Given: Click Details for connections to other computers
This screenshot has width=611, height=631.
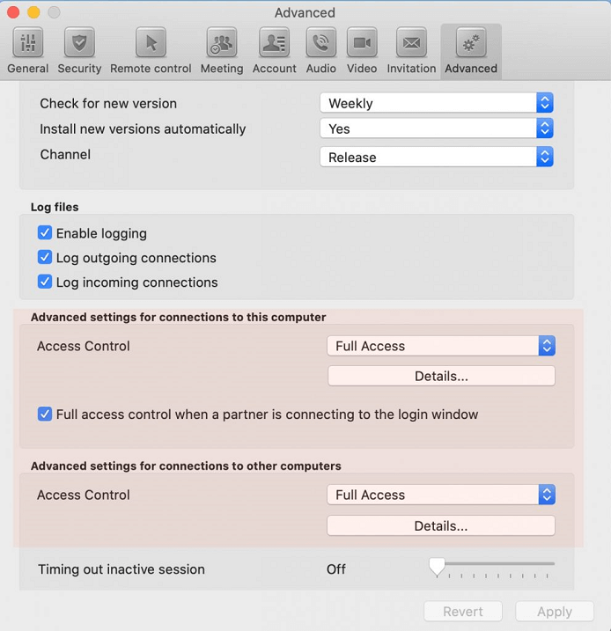Looking at the screenshot, I should (x=441, y=526).
